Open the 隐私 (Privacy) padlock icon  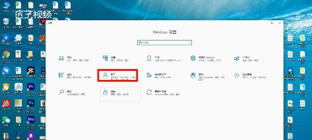(x=105, y=92)
